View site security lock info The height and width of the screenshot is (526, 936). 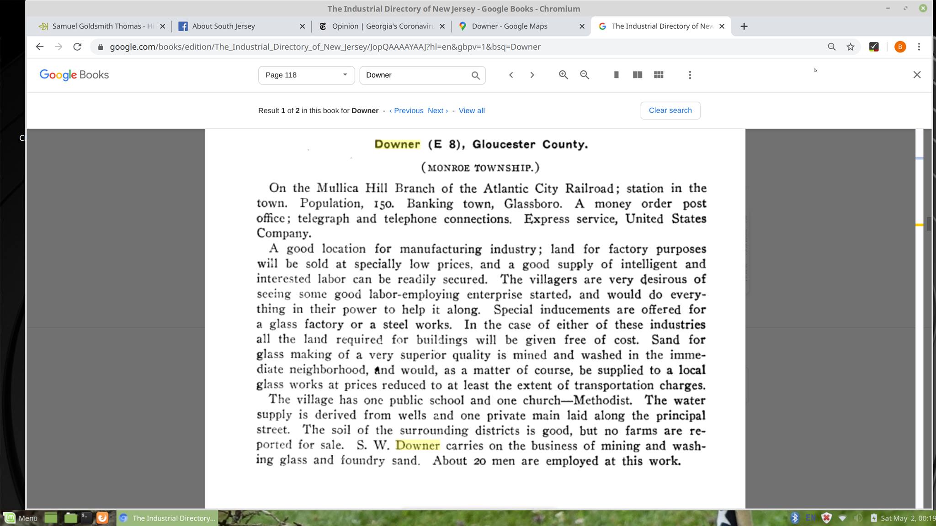coord(100,47)
